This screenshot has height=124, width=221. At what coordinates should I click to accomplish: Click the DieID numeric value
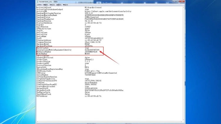pos(94,38)
